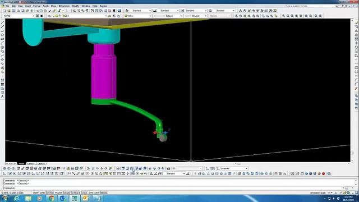
Task: Open Google Chrome from the taskbar
Action: coord(51,198)
